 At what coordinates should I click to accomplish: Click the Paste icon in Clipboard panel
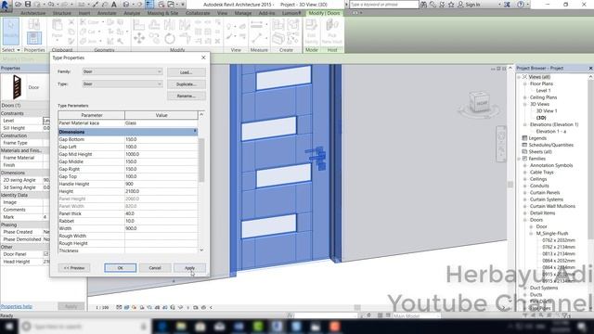(x=58, y=29)
